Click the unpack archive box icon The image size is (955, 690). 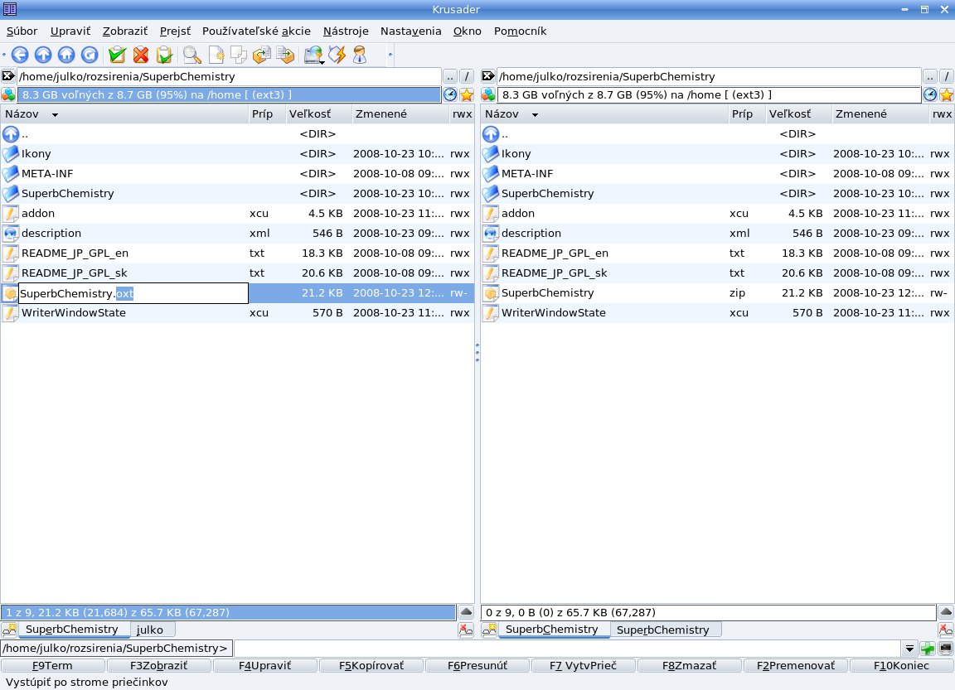click(285, 55)
